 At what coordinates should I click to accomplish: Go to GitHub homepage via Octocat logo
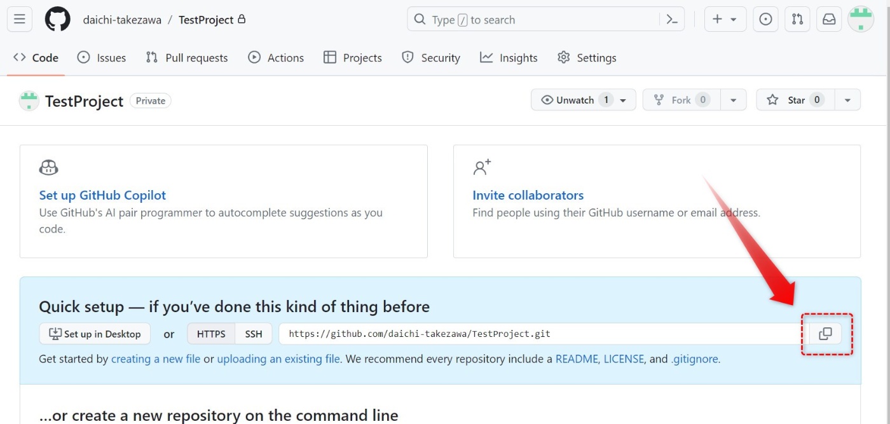[58, 19]
